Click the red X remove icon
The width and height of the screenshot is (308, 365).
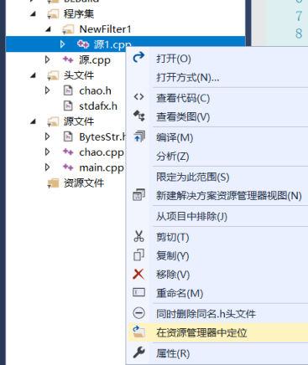tap(138, 274)
